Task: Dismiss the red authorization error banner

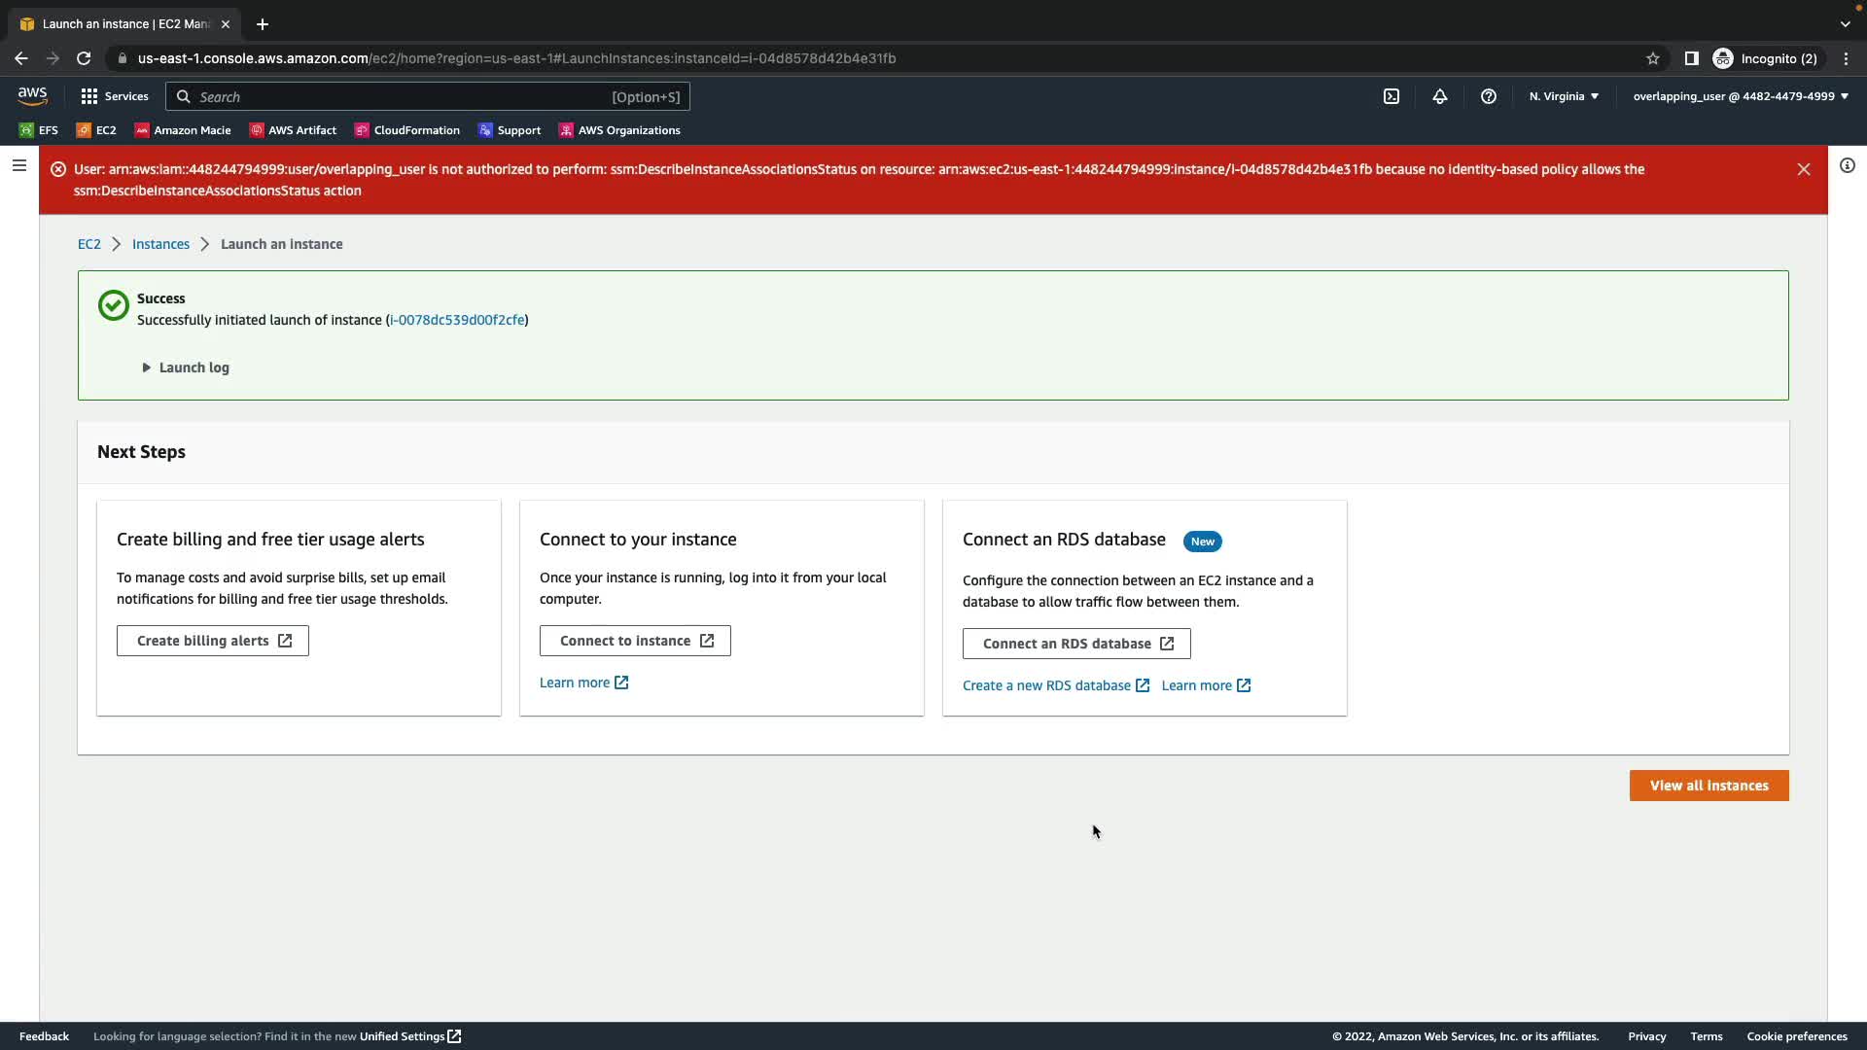Action: [x=1804, y=169]
